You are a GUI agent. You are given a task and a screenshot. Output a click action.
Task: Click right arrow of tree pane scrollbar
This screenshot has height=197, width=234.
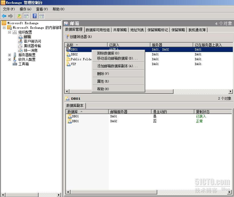59,195
